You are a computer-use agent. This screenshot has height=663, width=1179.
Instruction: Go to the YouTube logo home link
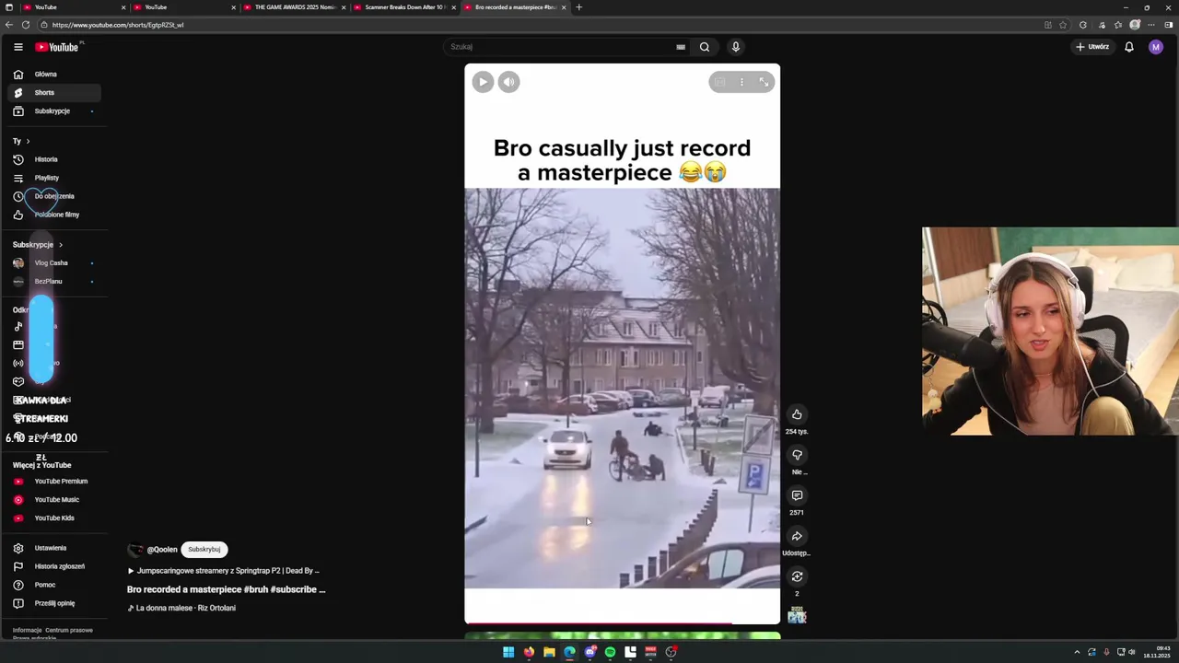click(x=57, y=47)
